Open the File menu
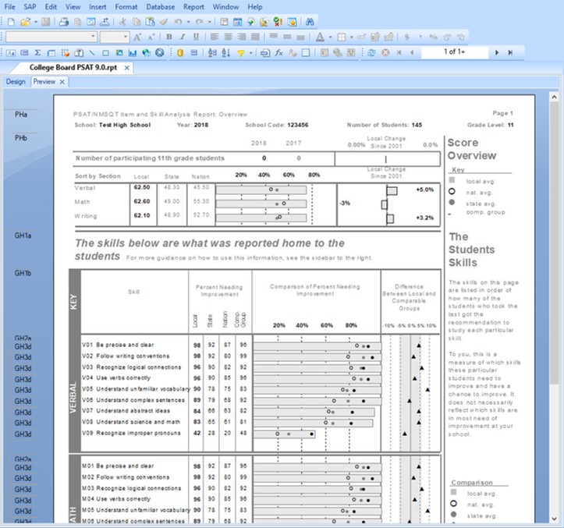 (9, 7)
